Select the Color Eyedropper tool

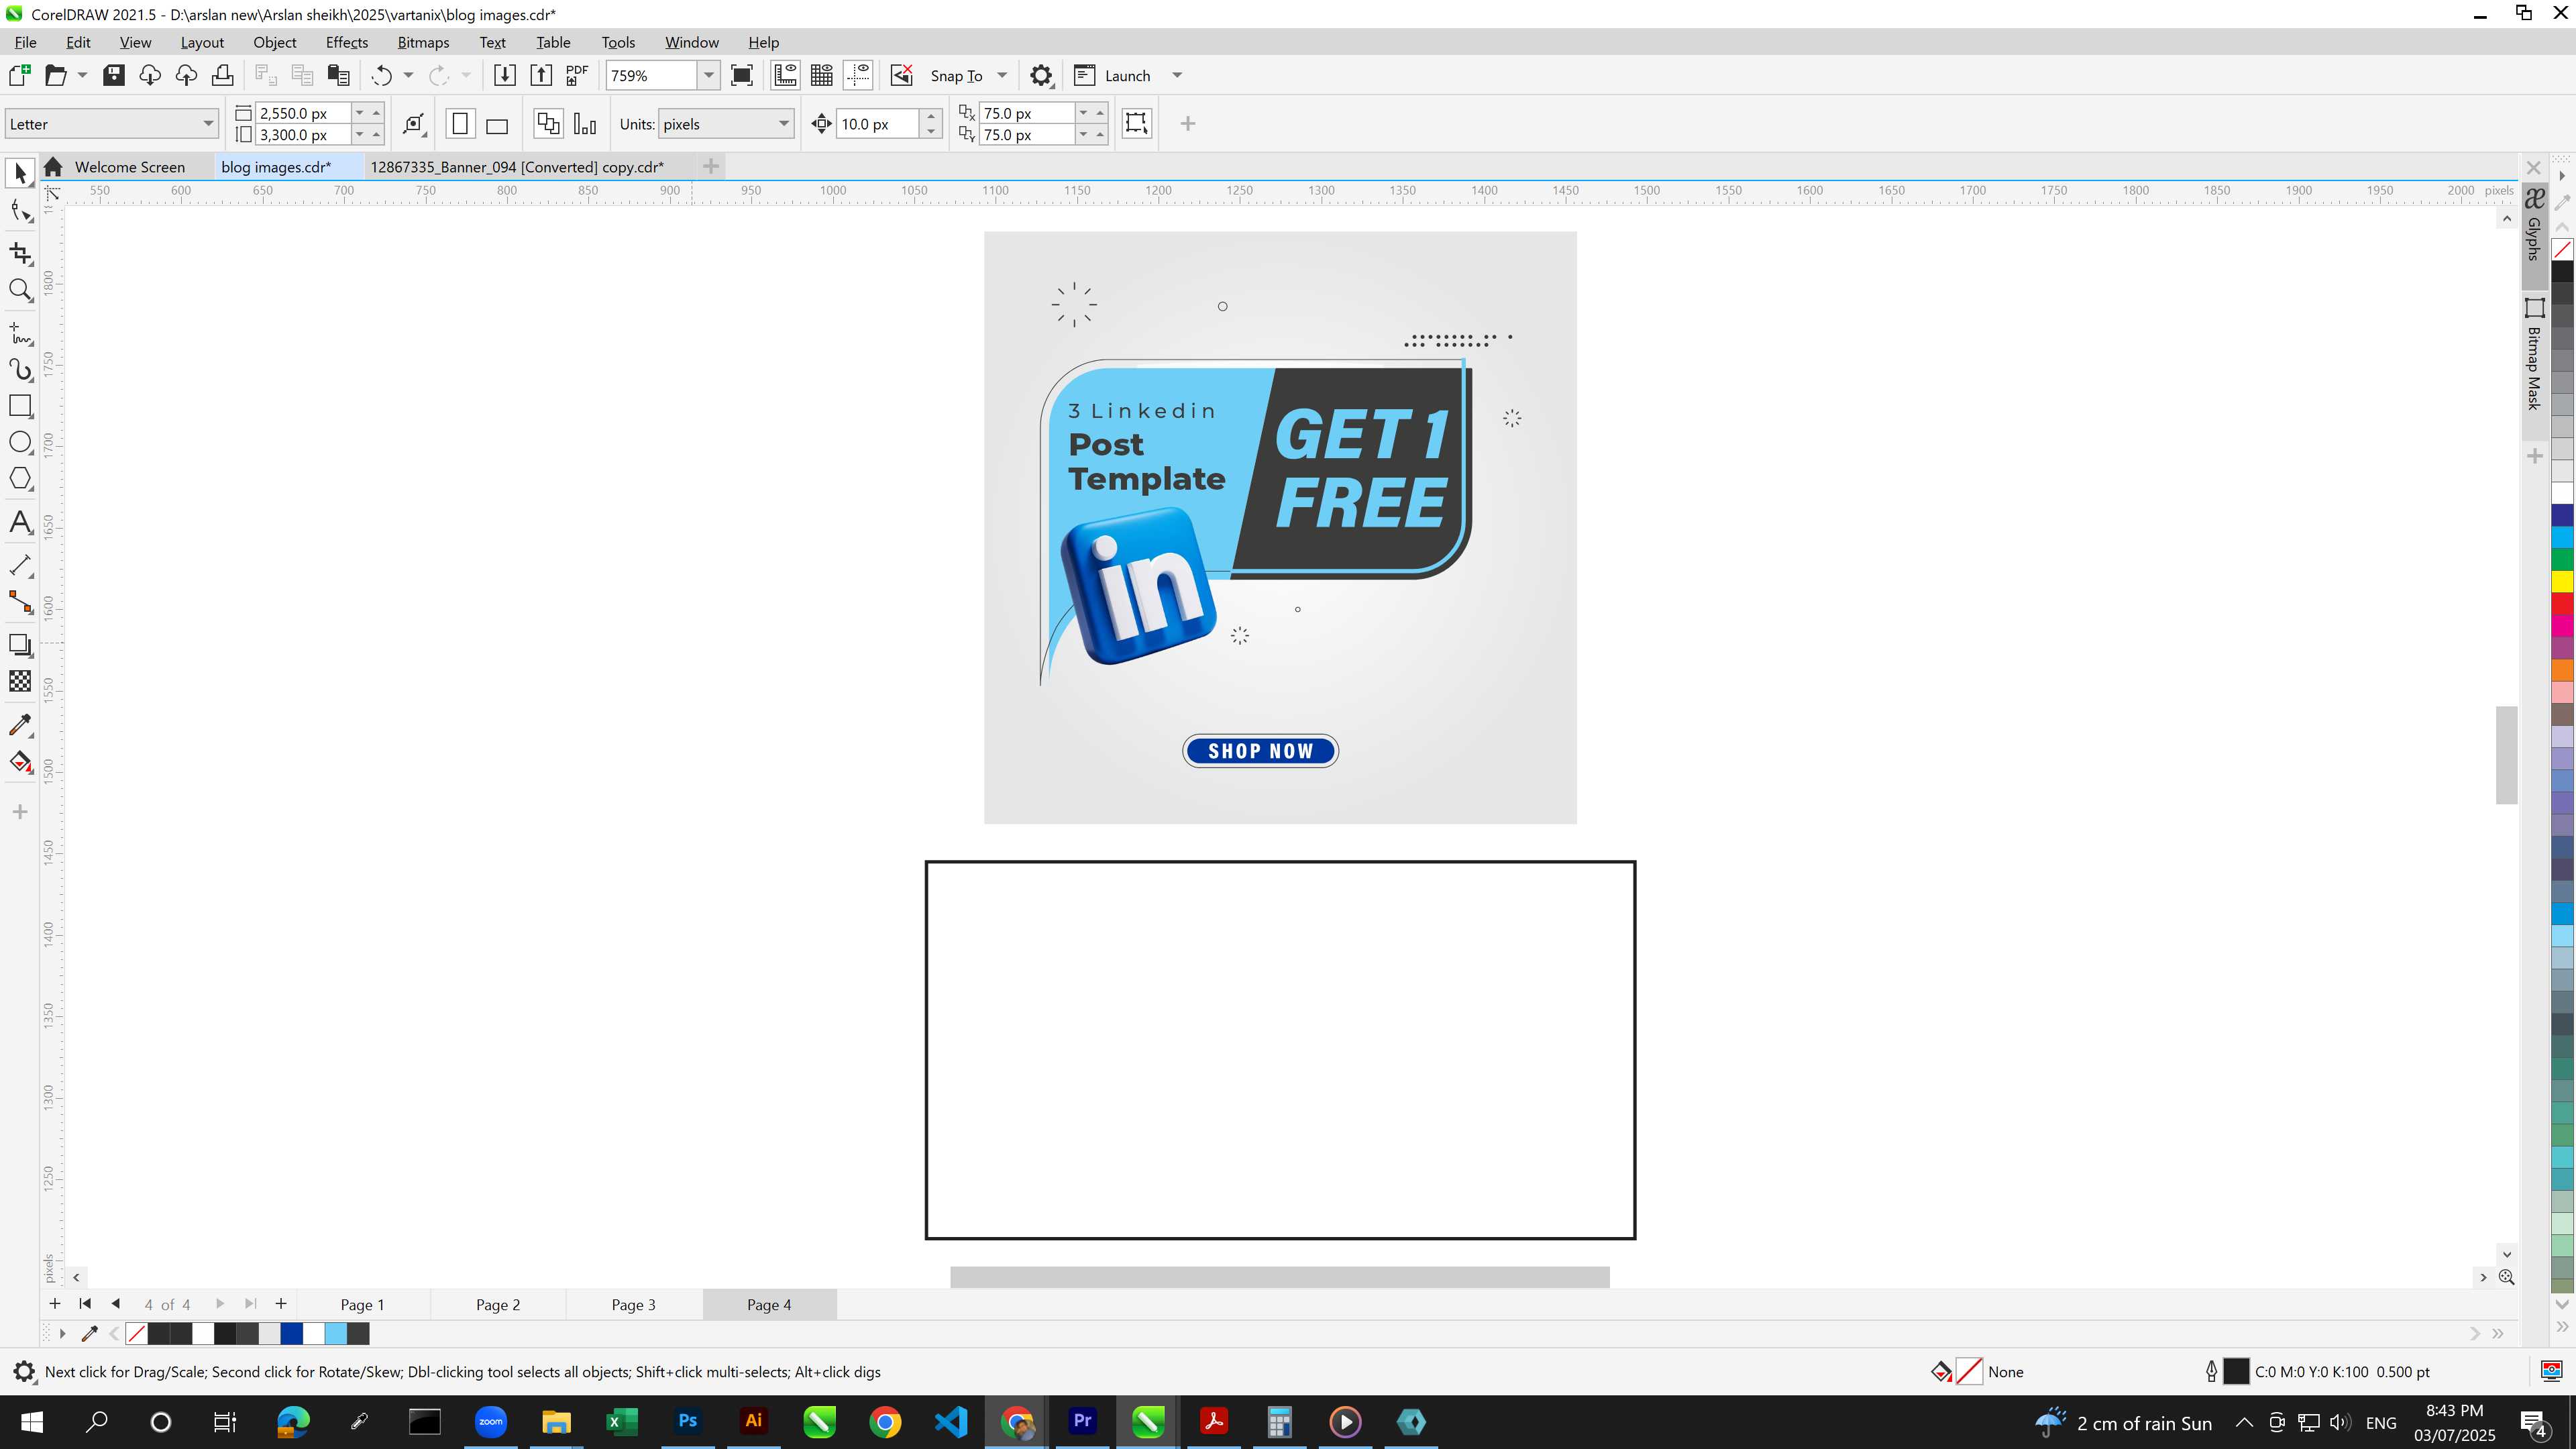20,725
